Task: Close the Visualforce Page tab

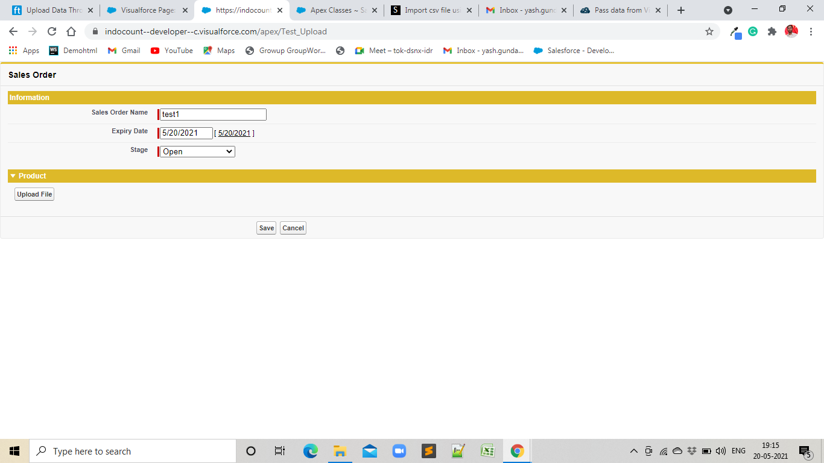Action: click(x=185, y=10)
